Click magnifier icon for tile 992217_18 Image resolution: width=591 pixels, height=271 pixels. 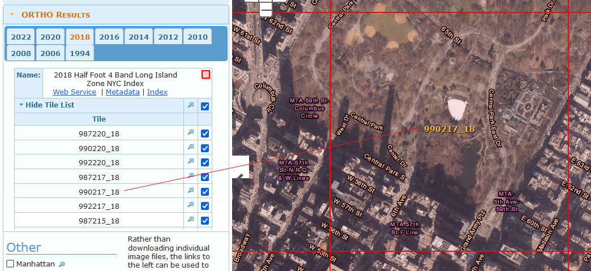point(191,205)
